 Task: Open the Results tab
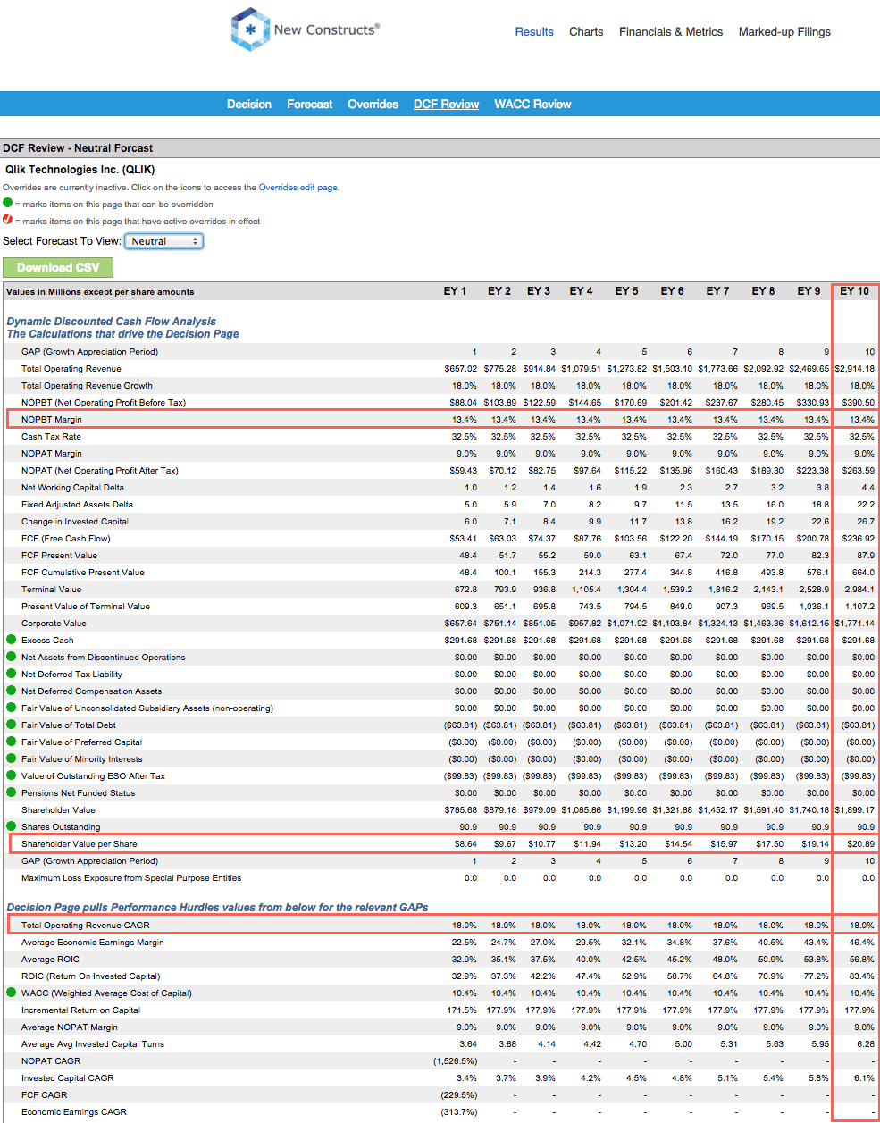click(x=534, y=31)
